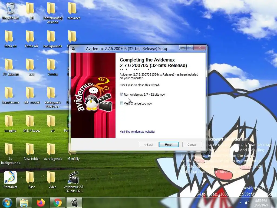Select the Fantaimmagi Arianna folder
The width and height of the screenshot is (277, 208).
coord(53,13)
